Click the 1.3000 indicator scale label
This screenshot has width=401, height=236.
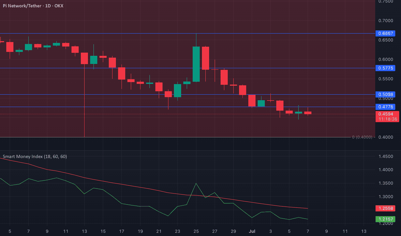click(386, 197)
